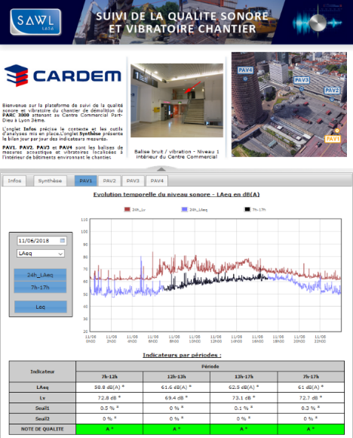Click the sound wave dial graphic
Image resolution: width=353 pixels, height=438 pixels.
pyautogui.click(x=318, y=23)
